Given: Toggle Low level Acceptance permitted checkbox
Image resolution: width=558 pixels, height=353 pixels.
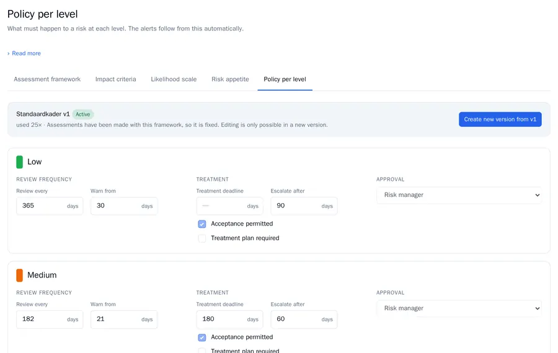Looking at the screenshot, I should pos(201,224).
